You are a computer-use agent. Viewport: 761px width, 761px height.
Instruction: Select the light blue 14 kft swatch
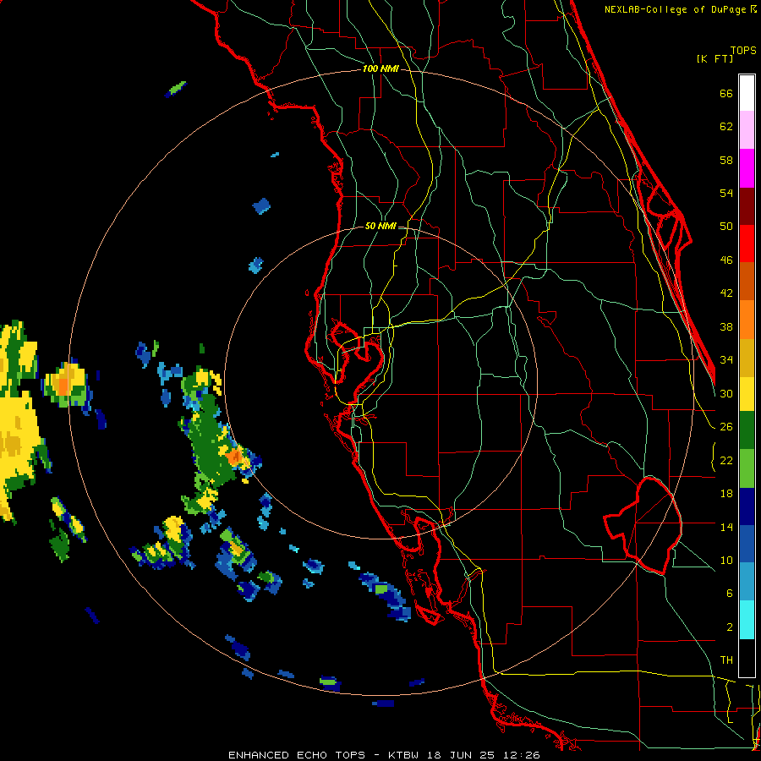[x=747, y=582]
